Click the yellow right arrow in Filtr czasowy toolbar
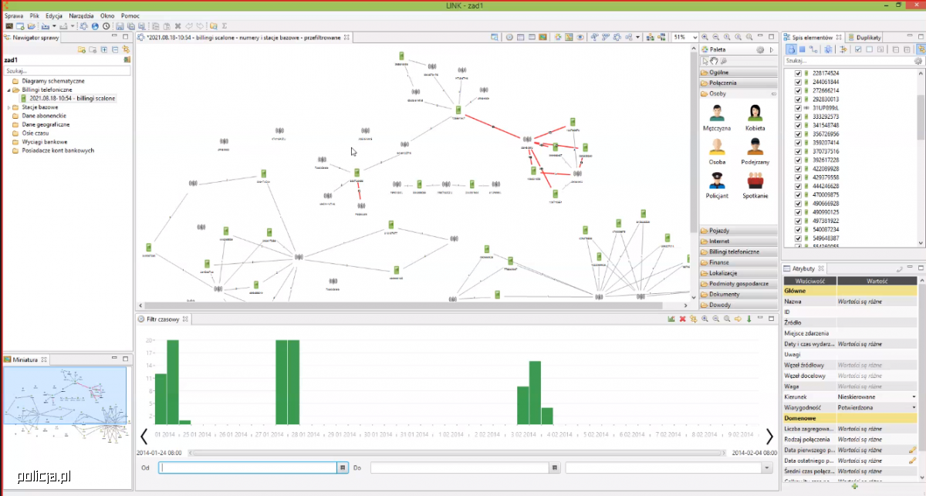This screenshot has height=496, width=926. (x=738, y=319)
